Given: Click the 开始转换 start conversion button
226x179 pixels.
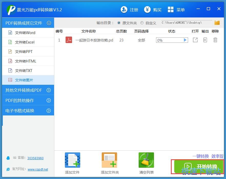Looking at the screenshot, I should (199, 166).
